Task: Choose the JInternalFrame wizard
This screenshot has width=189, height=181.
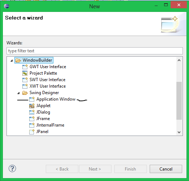Action: tap(50, 125)
